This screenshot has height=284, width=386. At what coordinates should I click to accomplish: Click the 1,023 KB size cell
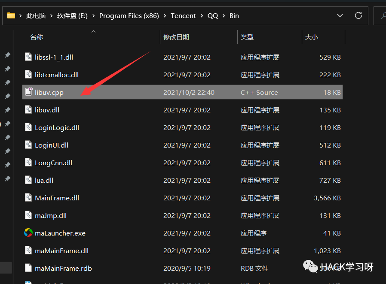pos(327,251)
